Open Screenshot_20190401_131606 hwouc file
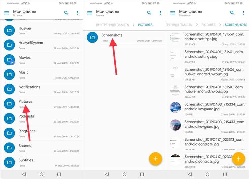 209,72
